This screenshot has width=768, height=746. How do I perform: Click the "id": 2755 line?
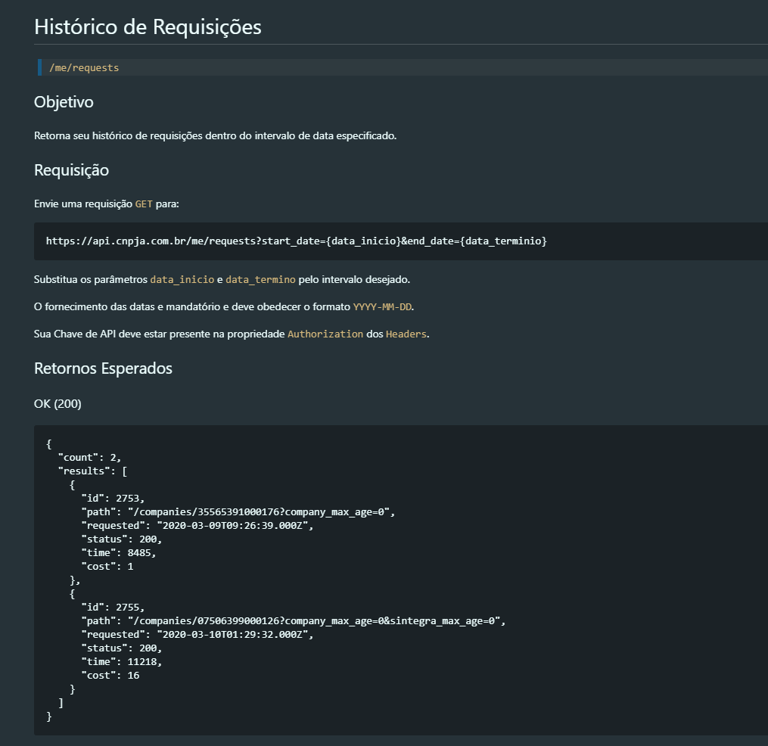click(113, 608)
